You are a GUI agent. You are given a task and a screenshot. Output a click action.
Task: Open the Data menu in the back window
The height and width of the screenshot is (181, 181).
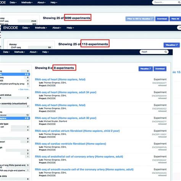pyautogui.click(x=13, y=2)
